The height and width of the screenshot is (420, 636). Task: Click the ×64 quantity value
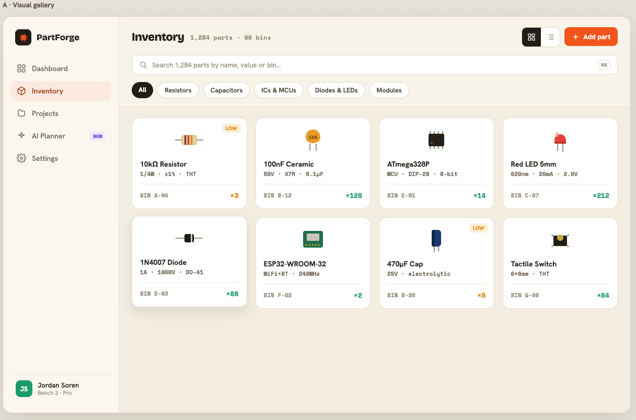pyautogui.click(x=603, y=295)
